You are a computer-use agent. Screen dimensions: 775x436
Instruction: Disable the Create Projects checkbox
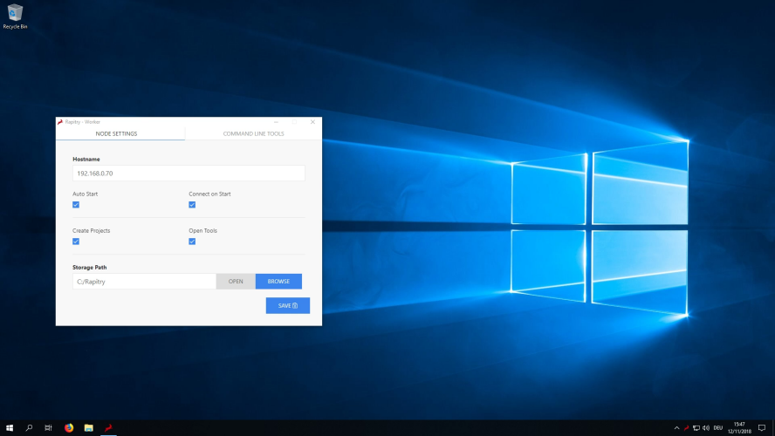[x=76, y=242]
